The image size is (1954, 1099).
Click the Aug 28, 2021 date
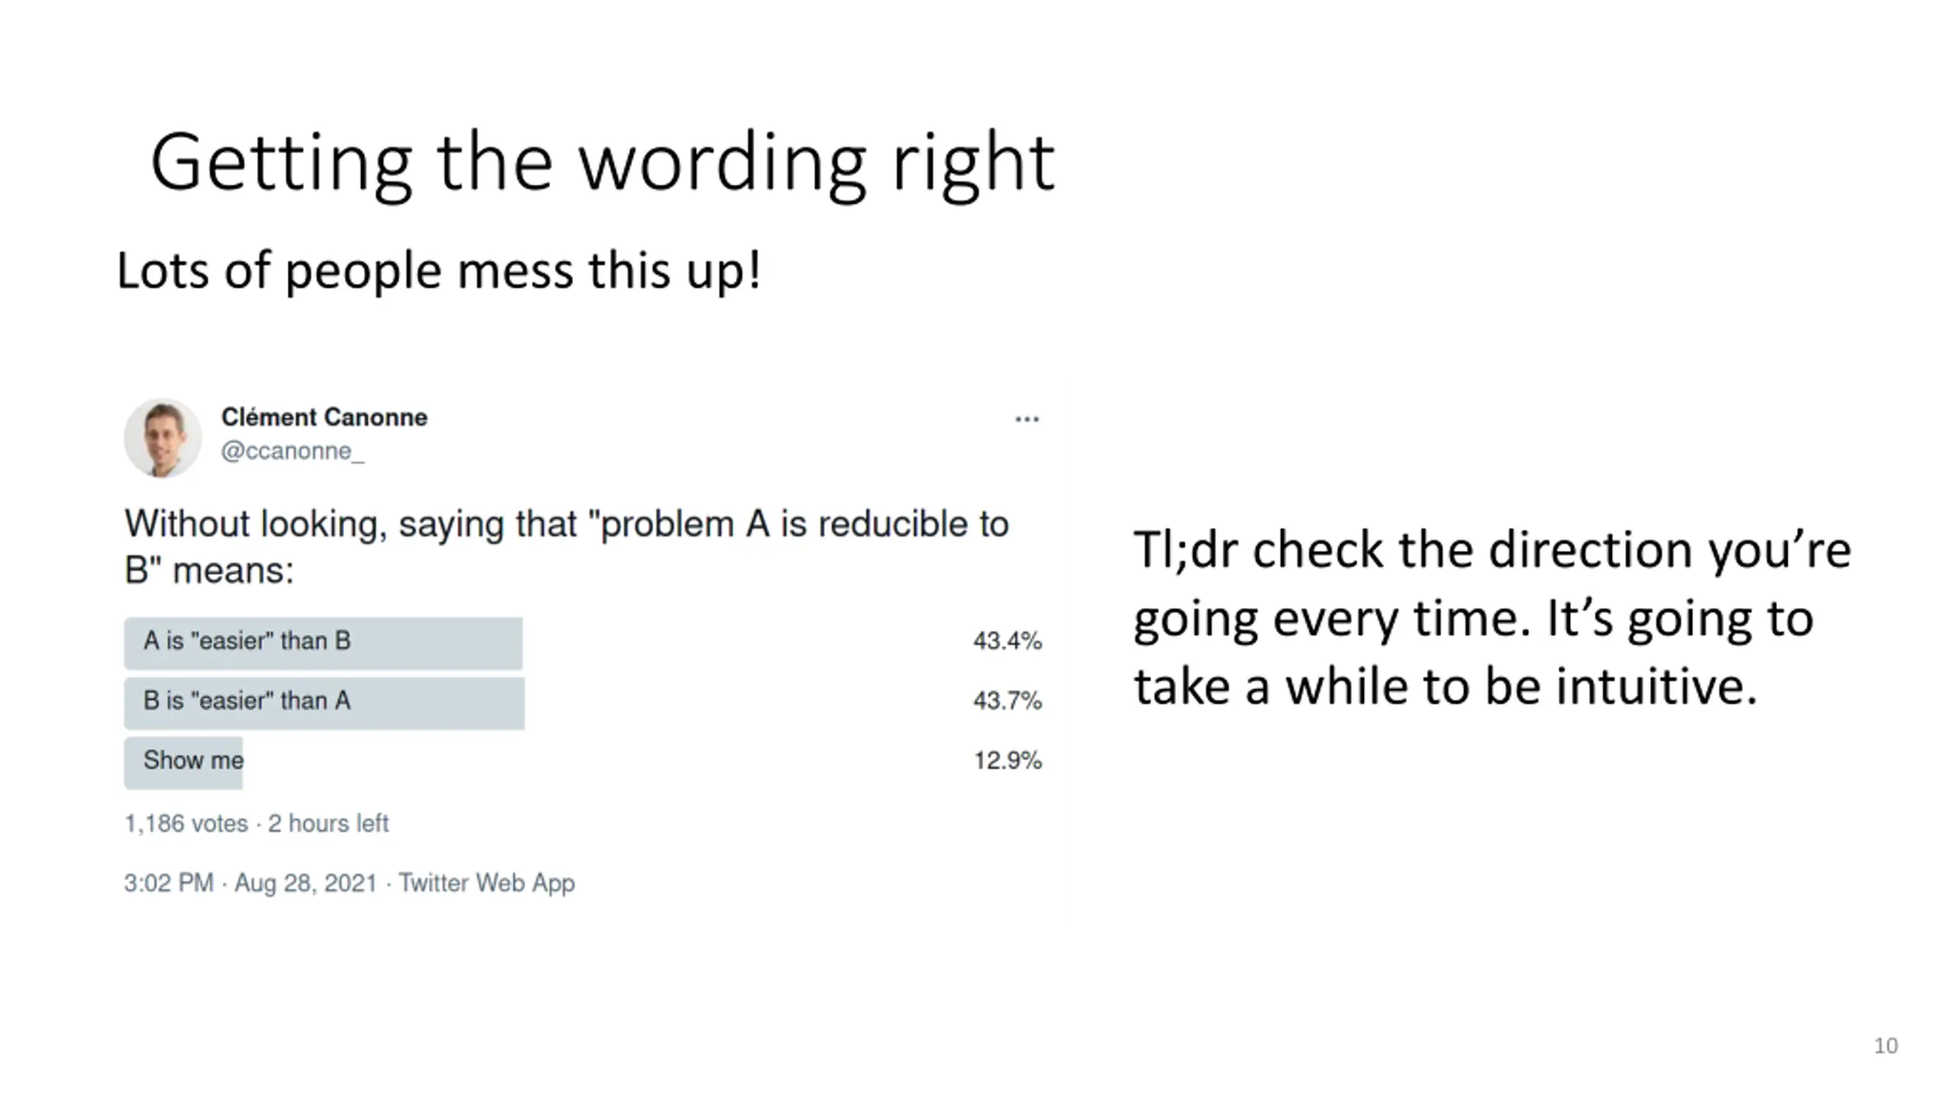point(305,883)
